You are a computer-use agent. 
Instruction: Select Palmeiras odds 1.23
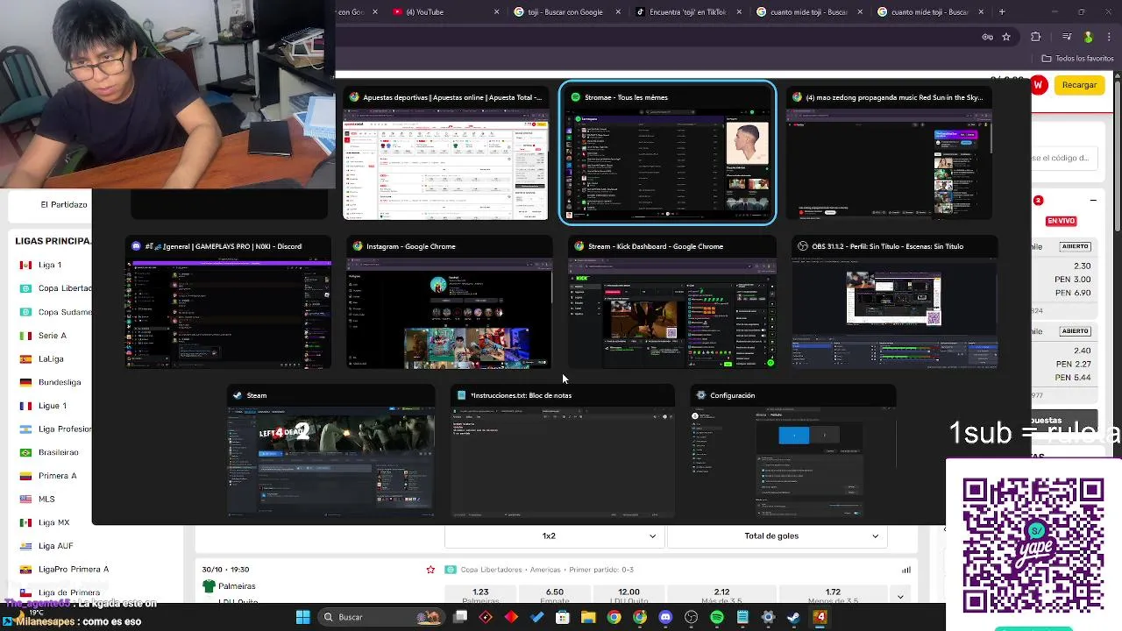[480, 595]
